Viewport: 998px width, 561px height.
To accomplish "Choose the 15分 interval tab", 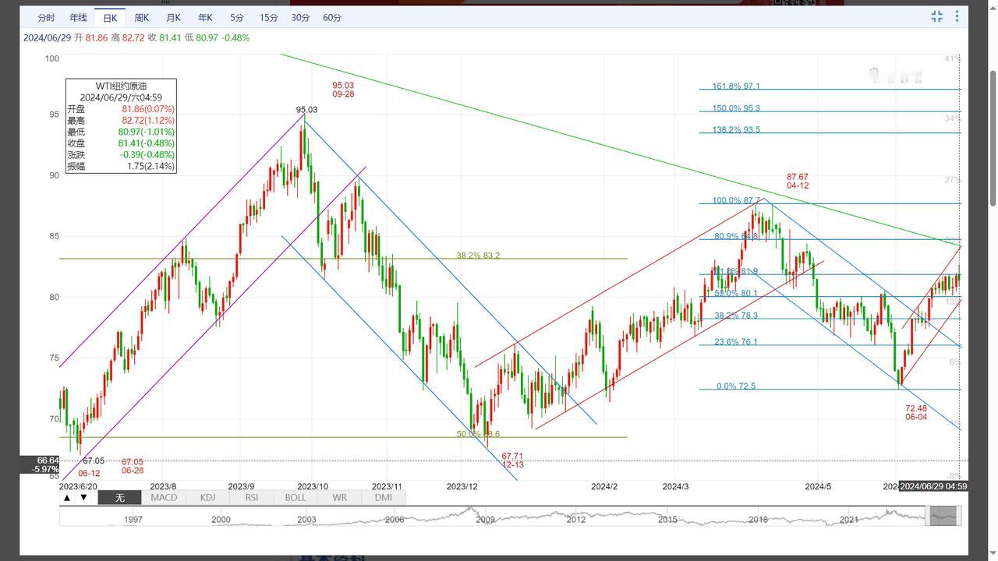I will [269, 17].
